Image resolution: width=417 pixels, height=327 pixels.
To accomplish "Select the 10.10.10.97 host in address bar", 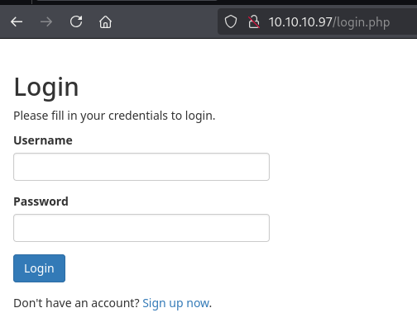I will (300, 22).
